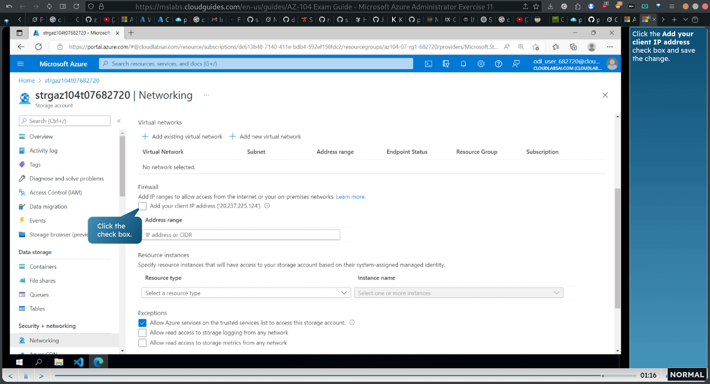
Task: Uncheck Allow Azure services on trusted list
Action: 142,323
